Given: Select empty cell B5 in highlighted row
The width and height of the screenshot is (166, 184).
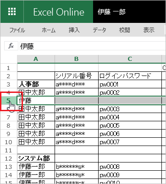Looking at the screenshot, I should tap(77, 101).
